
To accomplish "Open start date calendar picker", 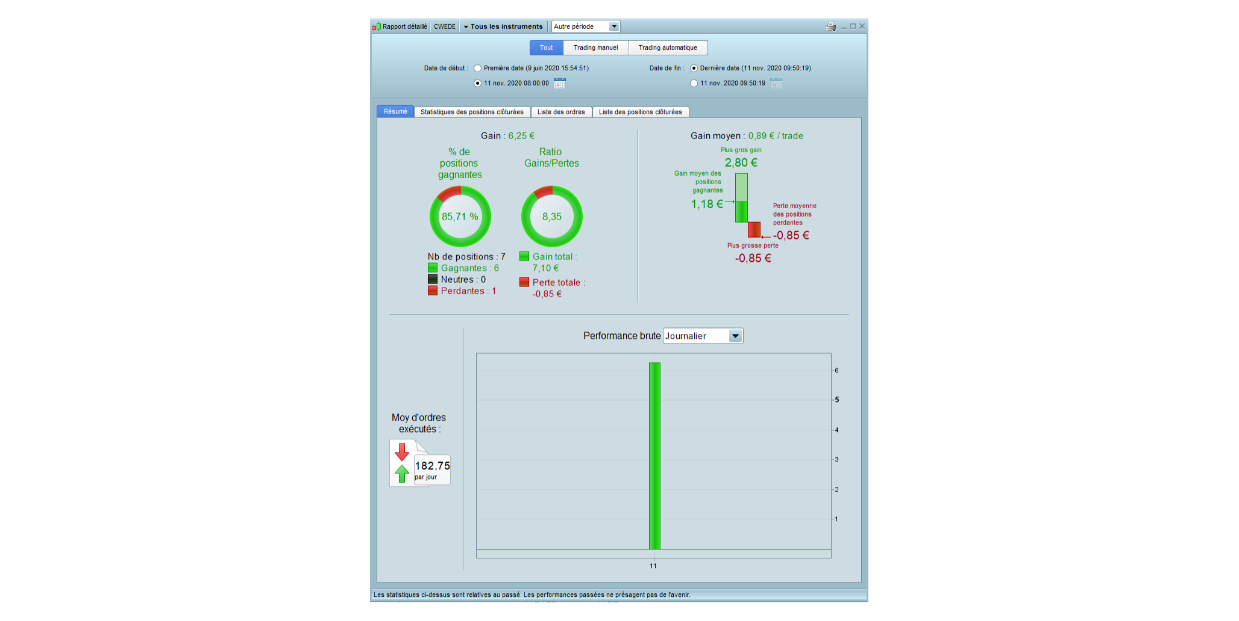I will point(560,83).
